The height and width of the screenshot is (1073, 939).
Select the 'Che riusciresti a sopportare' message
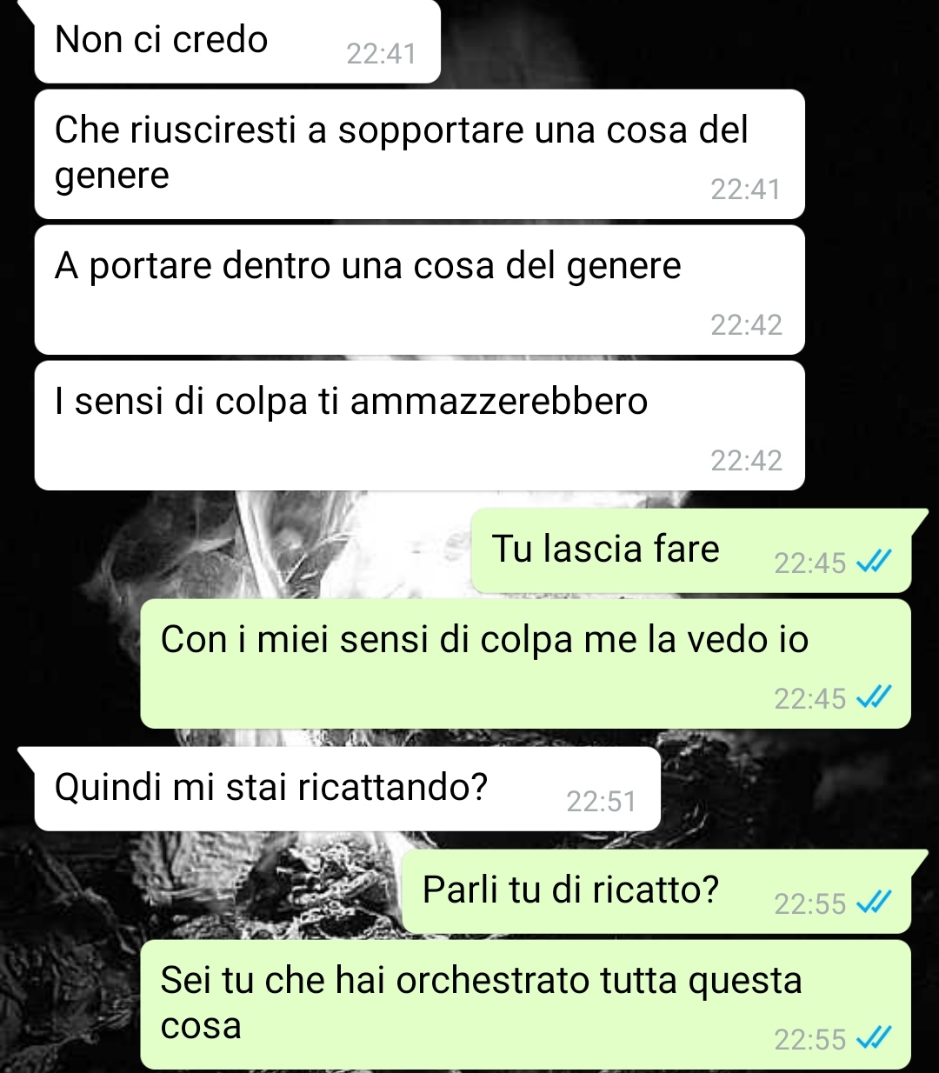click(419, 154)
